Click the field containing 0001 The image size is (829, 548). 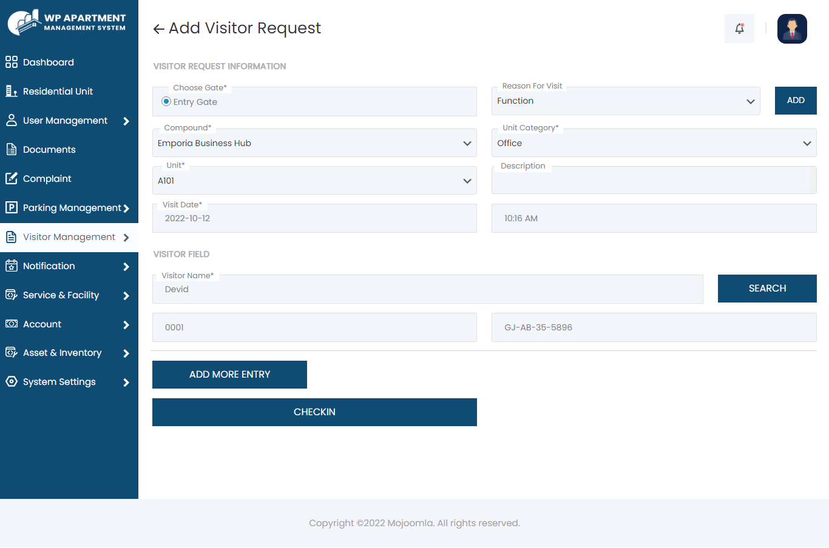coord(314,327)
